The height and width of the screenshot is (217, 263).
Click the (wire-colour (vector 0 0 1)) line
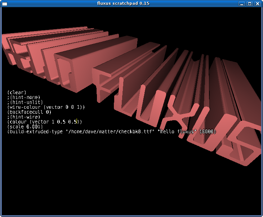[46, 107]
